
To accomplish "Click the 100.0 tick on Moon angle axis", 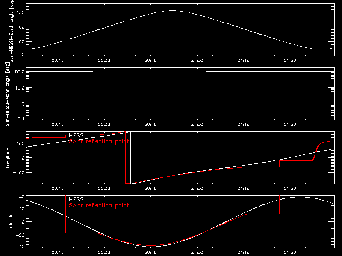I will coord(18,72).
